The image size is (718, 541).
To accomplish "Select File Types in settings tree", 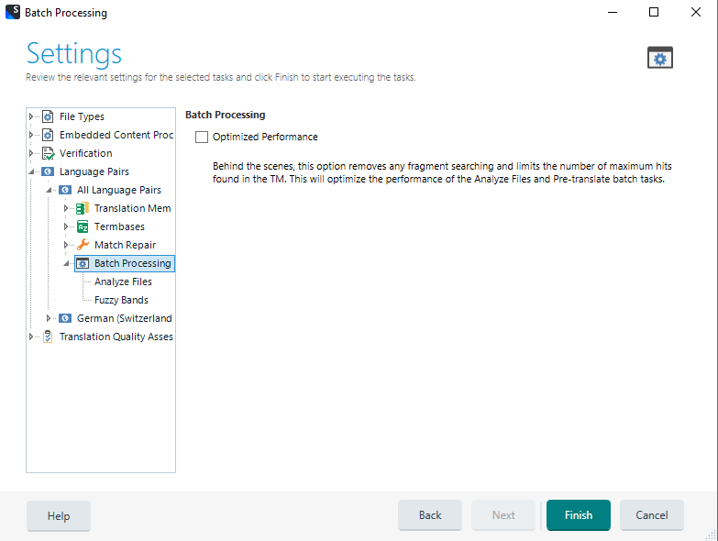I will pyautogui.click(x=82, y=116).
